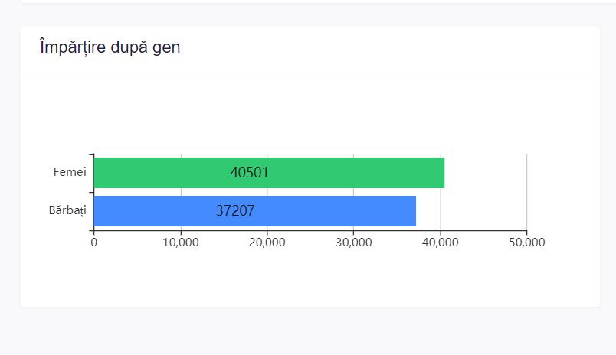Select the 37207 value label
Image resolution: width=616 pixels, height=355 pixels.
(235, 211)
